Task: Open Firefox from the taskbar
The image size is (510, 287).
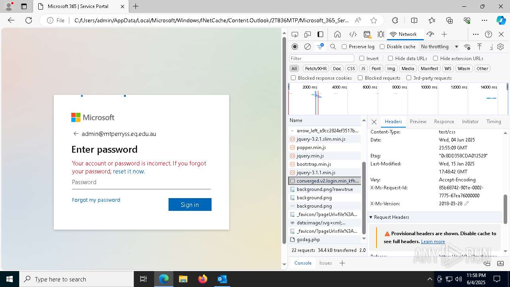Action: (202, 279)
